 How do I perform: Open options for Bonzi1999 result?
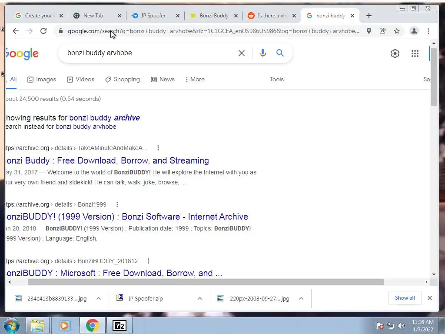coord(117,204)
